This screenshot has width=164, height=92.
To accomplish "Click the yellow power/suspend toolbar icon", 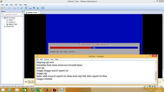I will tap(2, 8).
